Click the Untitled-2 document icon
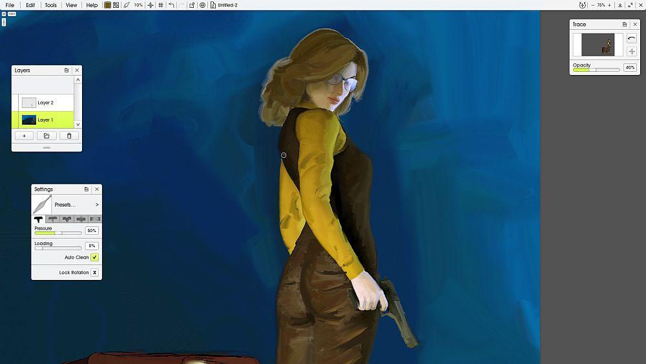The image size is (646, 364). pos(213,5)
